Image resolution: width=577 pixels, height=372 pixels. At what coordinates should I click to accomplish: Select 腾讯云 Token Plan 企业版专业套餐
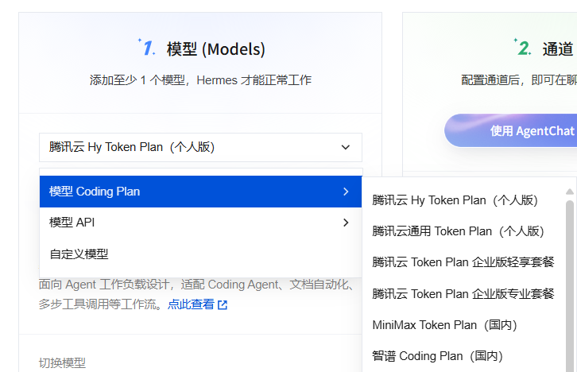point(463,293)
